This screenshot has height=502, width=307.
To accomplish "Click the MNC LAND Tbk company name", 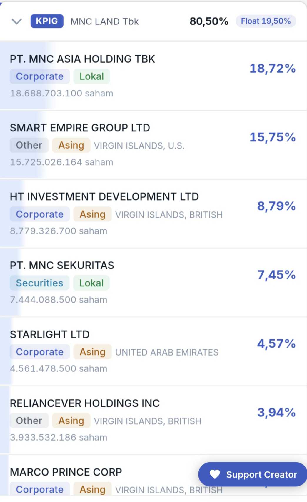I will 104,21.
